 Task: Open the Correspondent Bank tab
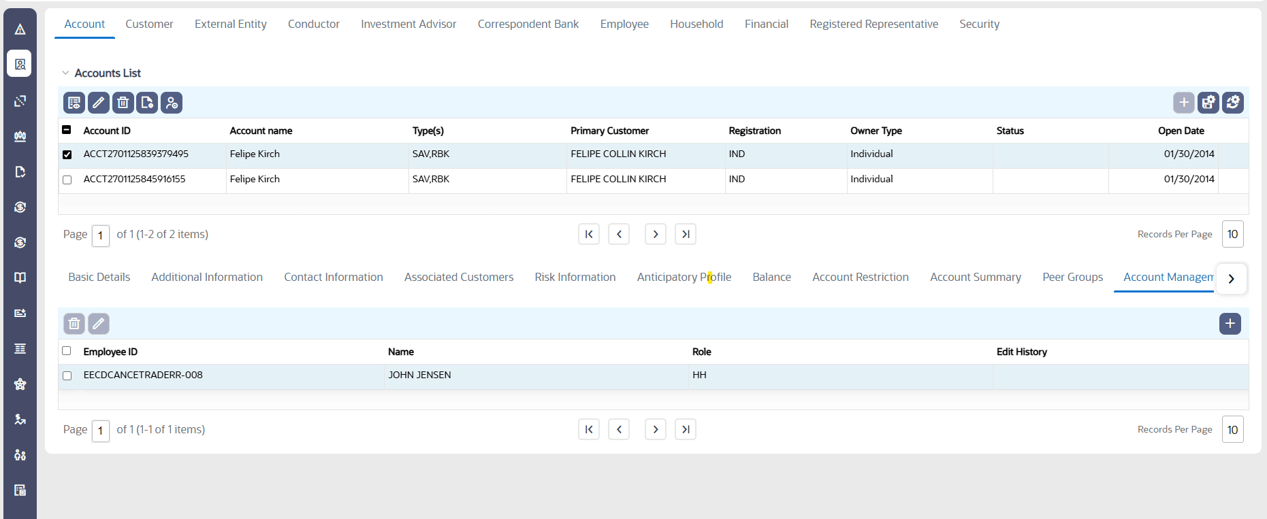pyautogui.click(x=528, y=24)
